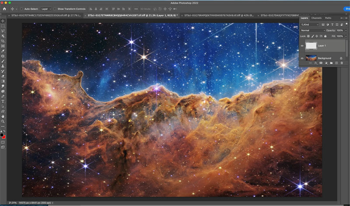Switch to the Paths tab
Screen dimensions: 350x206
tap(328, 18)
